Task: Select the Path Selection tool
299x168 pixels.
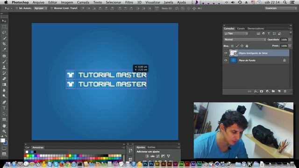Action: [x=4, y=114]
